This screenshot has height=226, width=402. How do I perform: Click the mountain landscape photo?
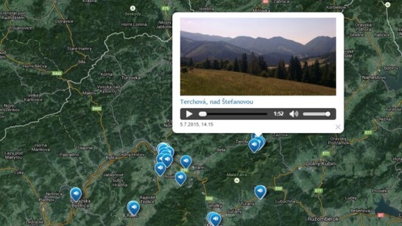258,57
